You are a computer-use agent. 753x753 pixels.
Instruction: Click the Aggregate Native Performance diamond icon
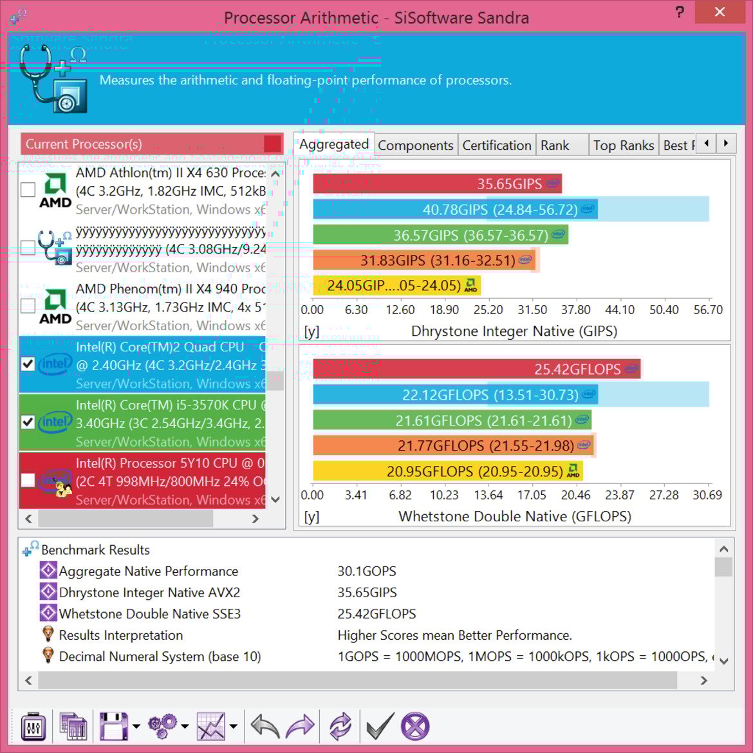tap(48, 570)
